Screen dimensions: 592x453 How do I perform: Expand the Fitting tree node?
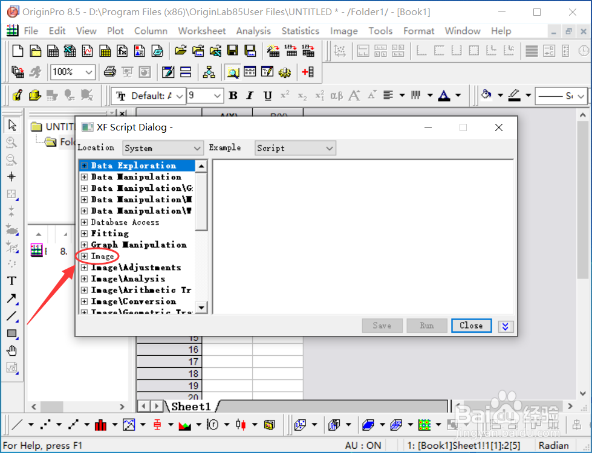tap(84, 234)
